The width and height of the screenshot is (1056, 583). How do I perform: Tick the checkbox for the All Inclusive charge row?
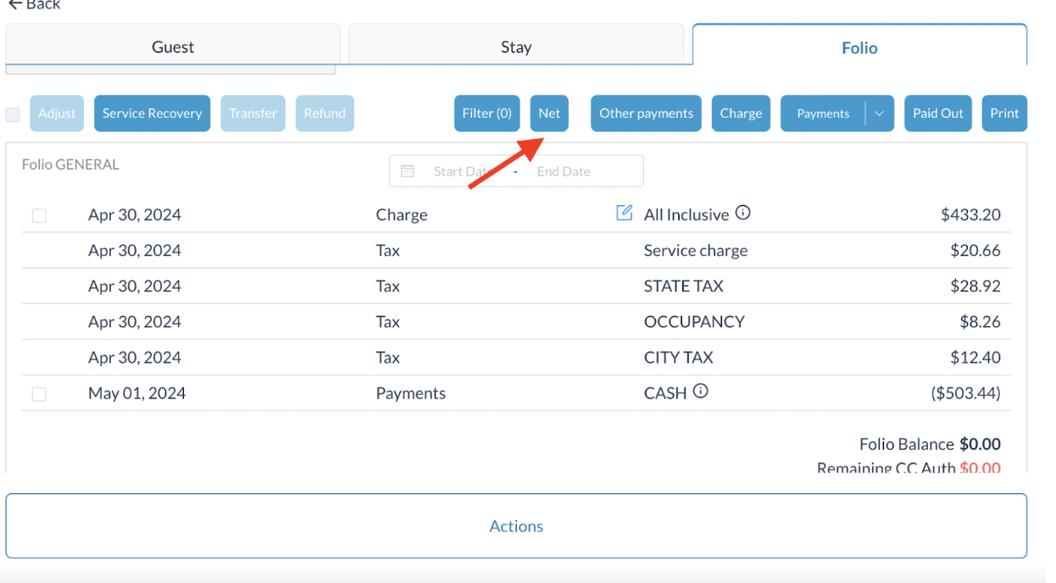coord(39,216)
